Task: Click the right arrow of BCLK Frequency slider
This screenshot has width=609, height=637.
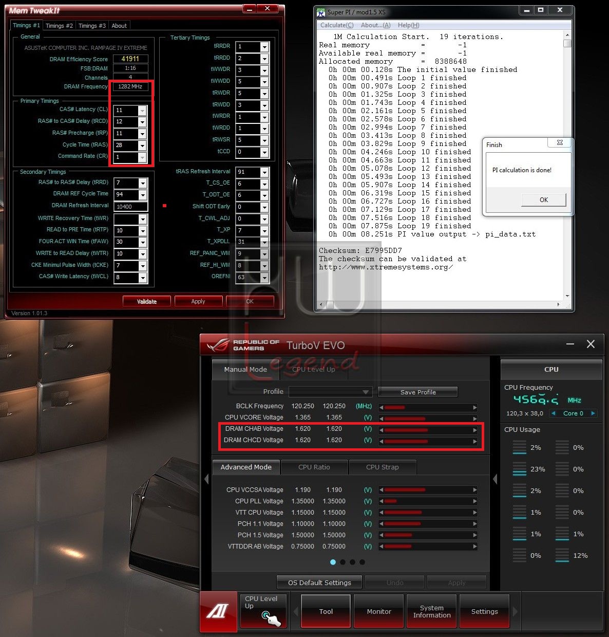Action: point(475,407)
